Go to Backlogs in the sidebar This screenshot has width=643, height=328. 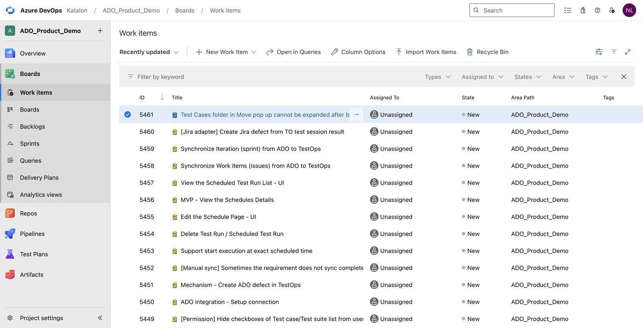[x=32, y=126]
